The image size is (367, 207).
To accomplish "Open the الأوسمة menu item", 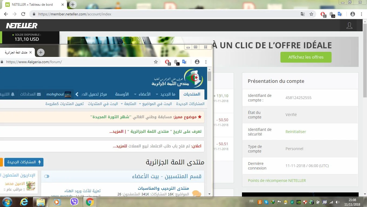I will 122,94.
